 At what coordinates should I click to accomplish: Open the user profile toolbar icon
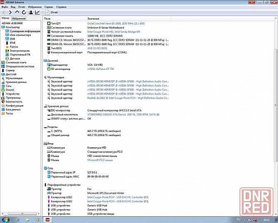(x=31, y=12)
